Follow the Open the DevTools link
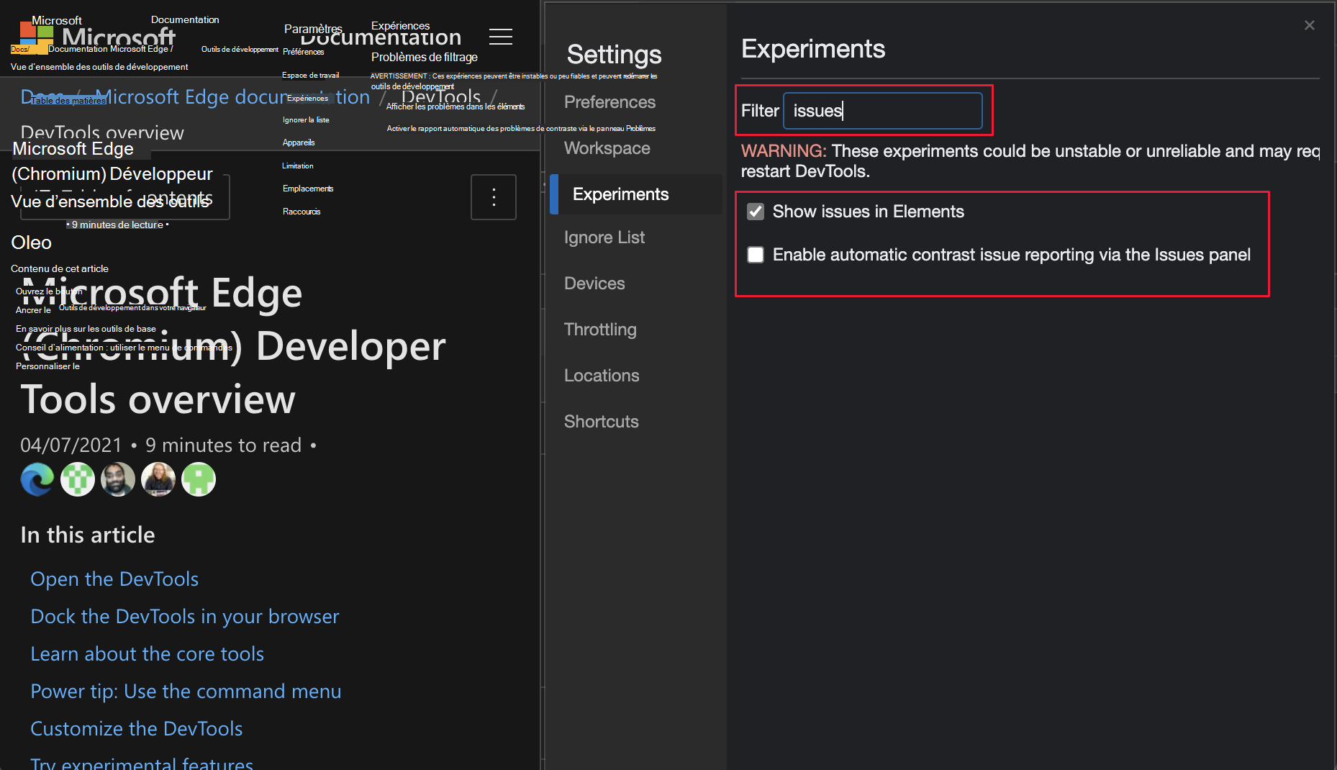This screenshot has width=1337, height=770. 114,579
